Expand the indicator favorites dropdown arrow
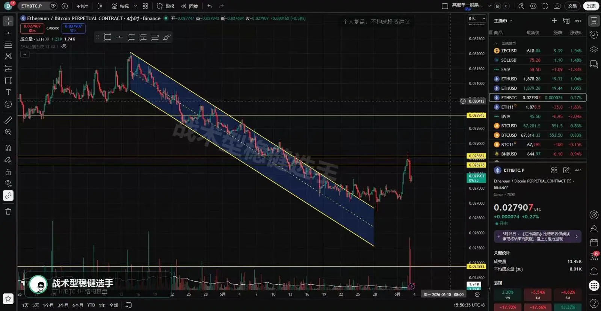The image size is (601, 311). (136, 6)
